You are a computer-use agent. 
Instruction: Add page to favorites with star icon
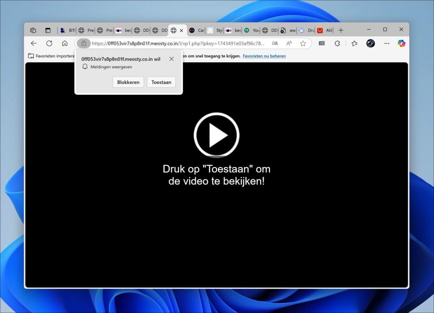point(303,43)
